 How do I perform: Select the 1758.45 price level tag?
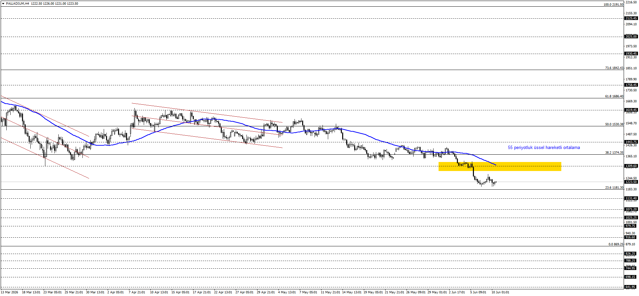[631, 85]
